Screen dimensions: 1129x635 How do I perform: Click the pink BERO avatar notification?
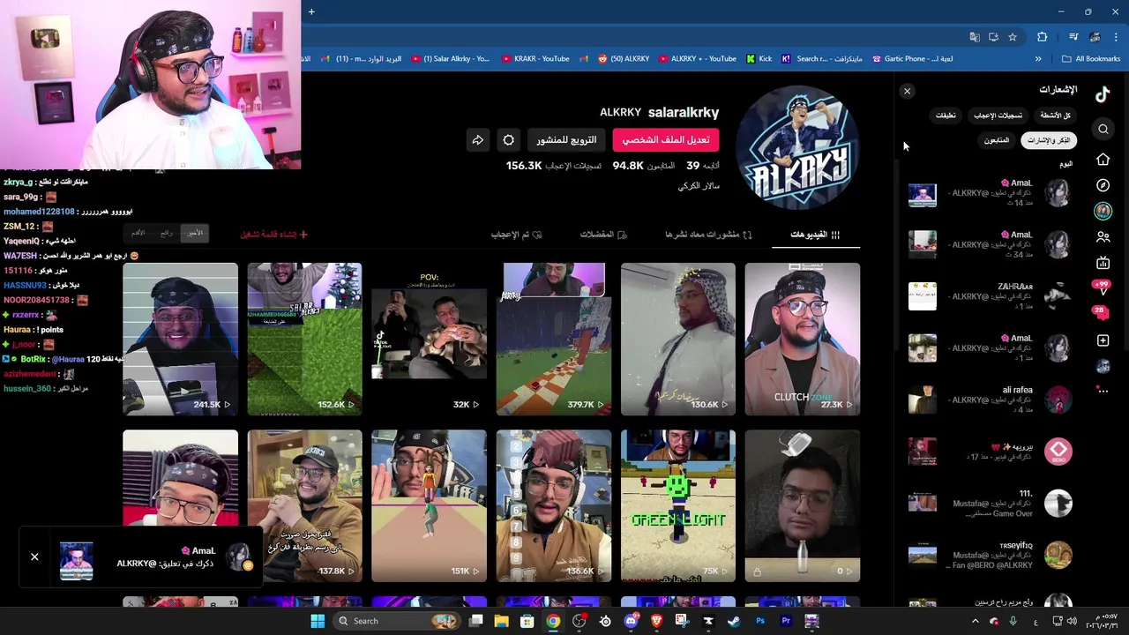(x=1058, y=452)
